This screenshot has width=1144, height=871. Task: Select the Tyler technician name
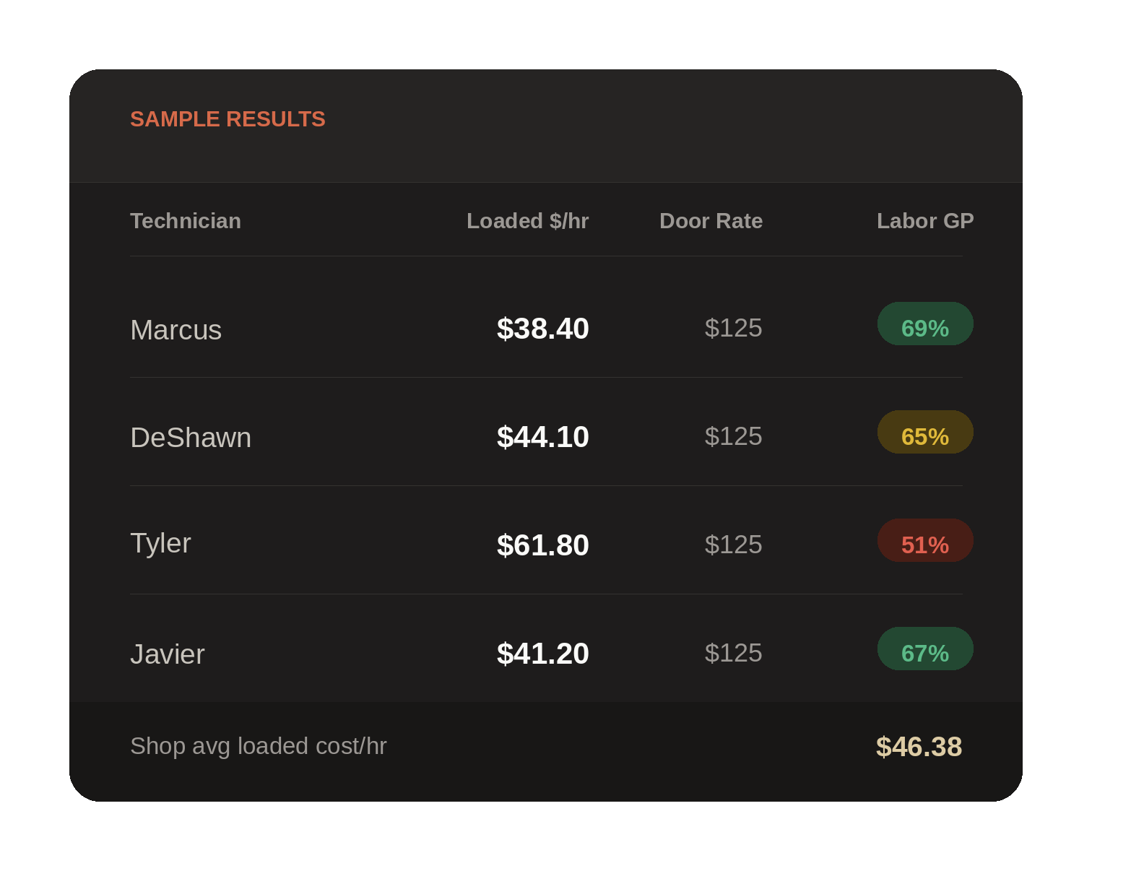[x=160, y=543]
